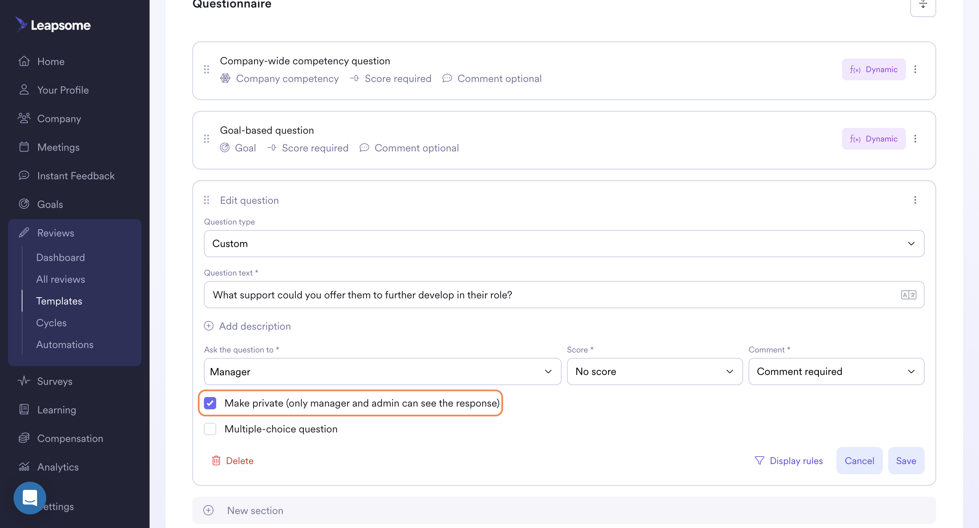Click the collapse all button in Questionnaire header
This screenshot has height=528, width=979.
click(923, 5)
